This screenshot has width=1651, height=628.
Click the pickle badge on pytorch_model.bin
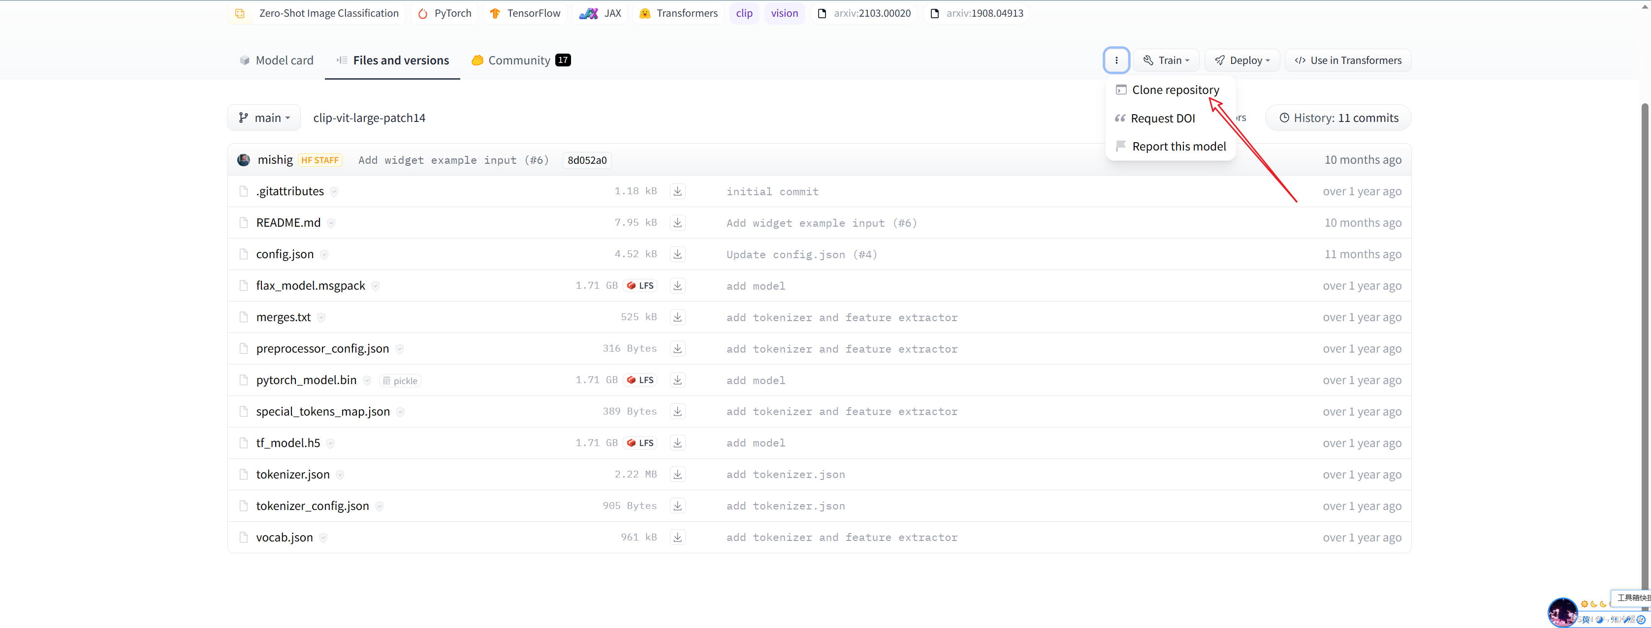tap(400, 381)
